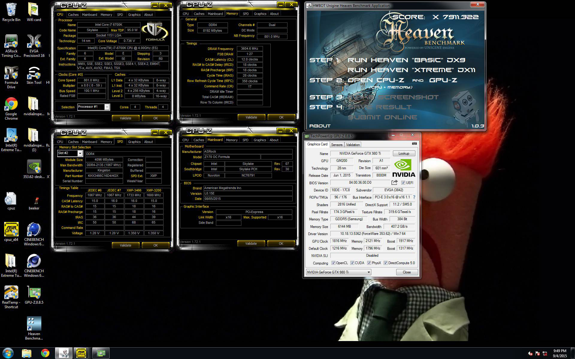This screenshot has width=575, height=359.
Task: Toggle the UEFI checkbox in GPU-Z
Action: pyautogui.click(x=403, y=183)
